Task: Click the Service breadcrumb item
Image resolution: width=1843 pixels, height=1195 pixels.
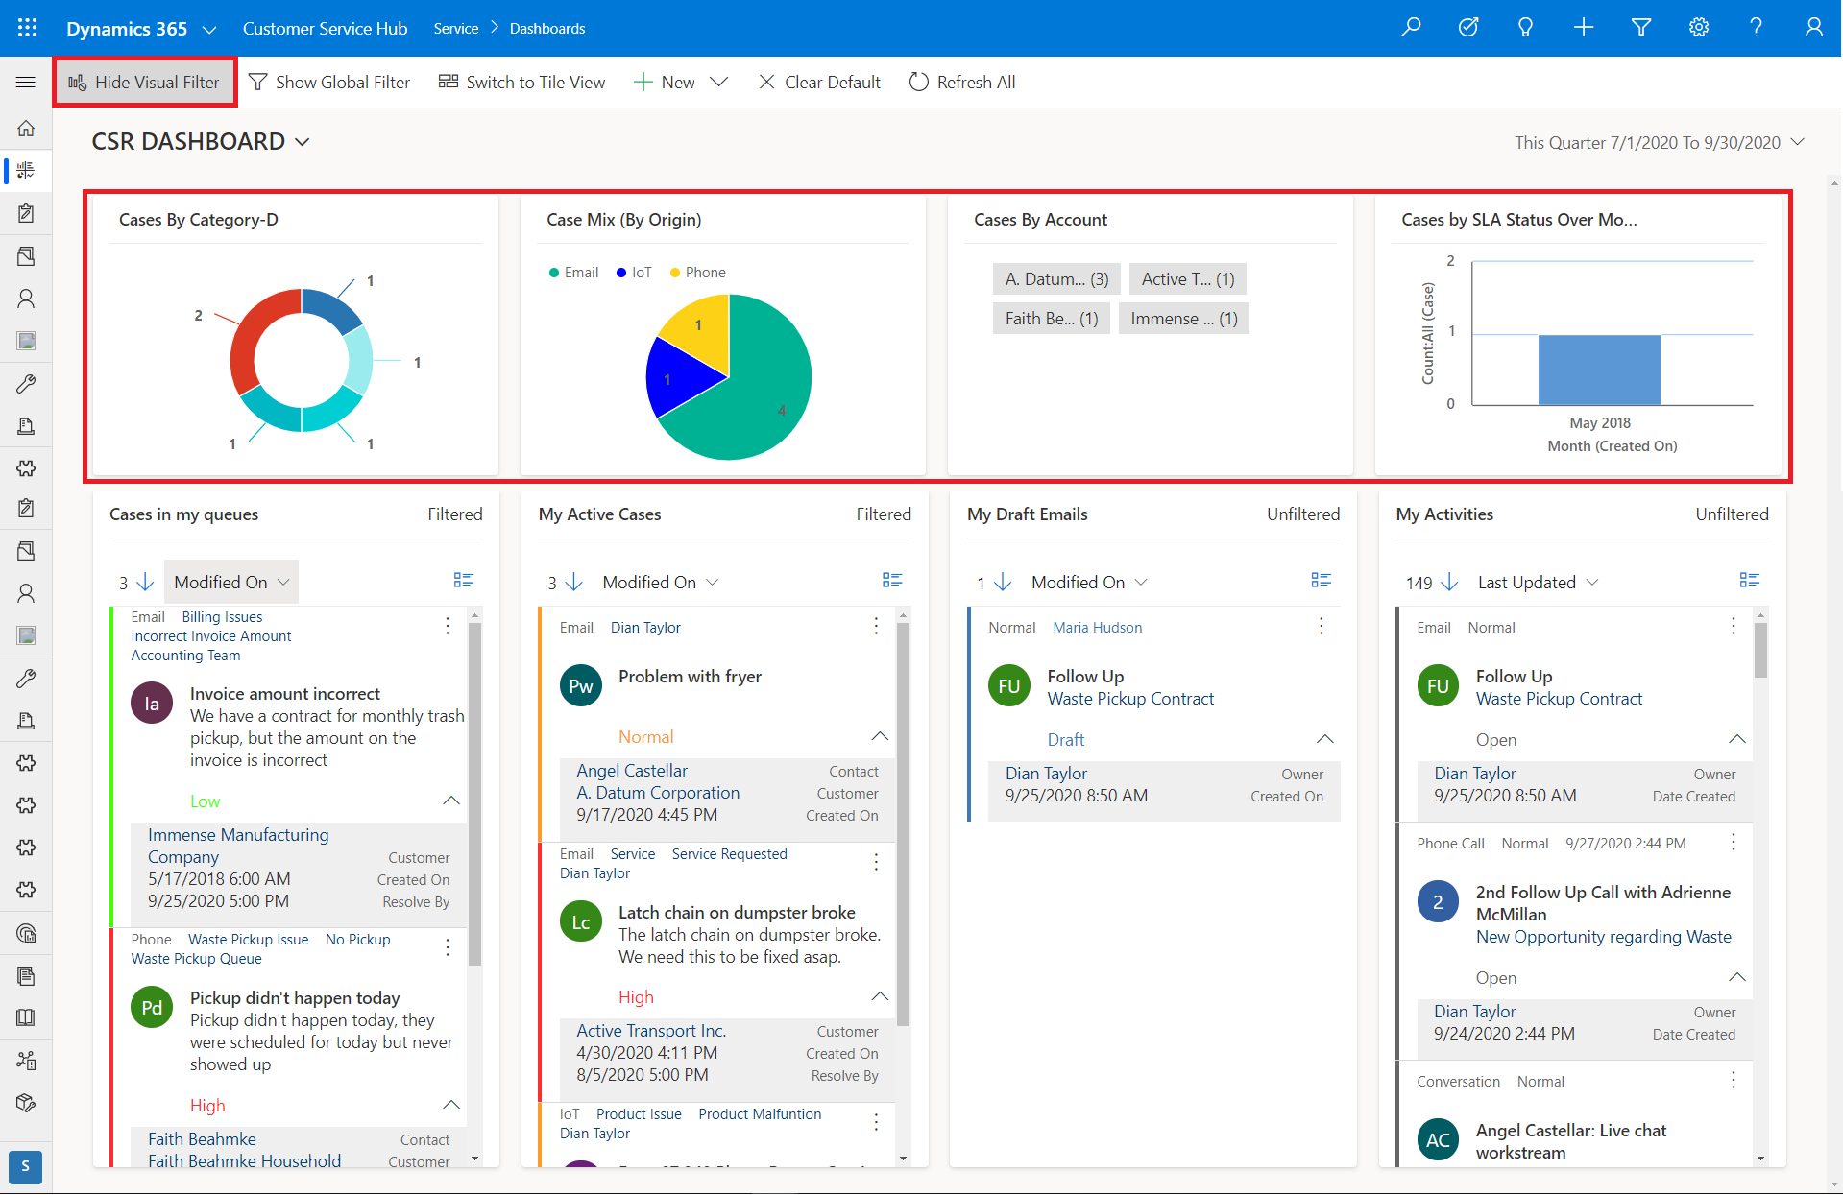Action: [x=456, y=29]
